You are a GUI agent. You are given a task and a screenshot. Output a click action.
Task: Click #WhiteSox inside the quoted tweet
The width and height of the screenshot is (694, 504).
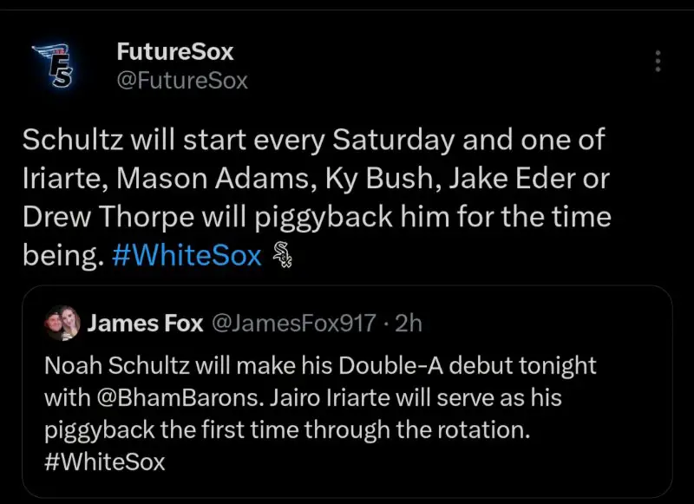point(104,461)
